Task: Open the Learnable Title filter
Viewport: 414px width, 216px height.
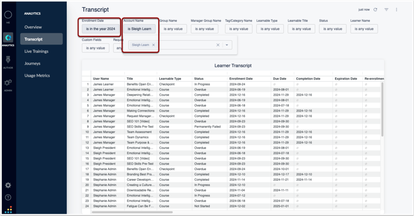Action: click(301, 29)
